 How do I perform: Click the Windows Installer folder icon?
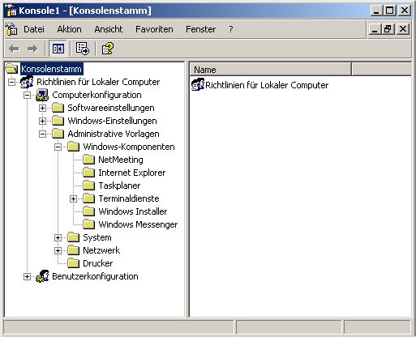(88, 211)
